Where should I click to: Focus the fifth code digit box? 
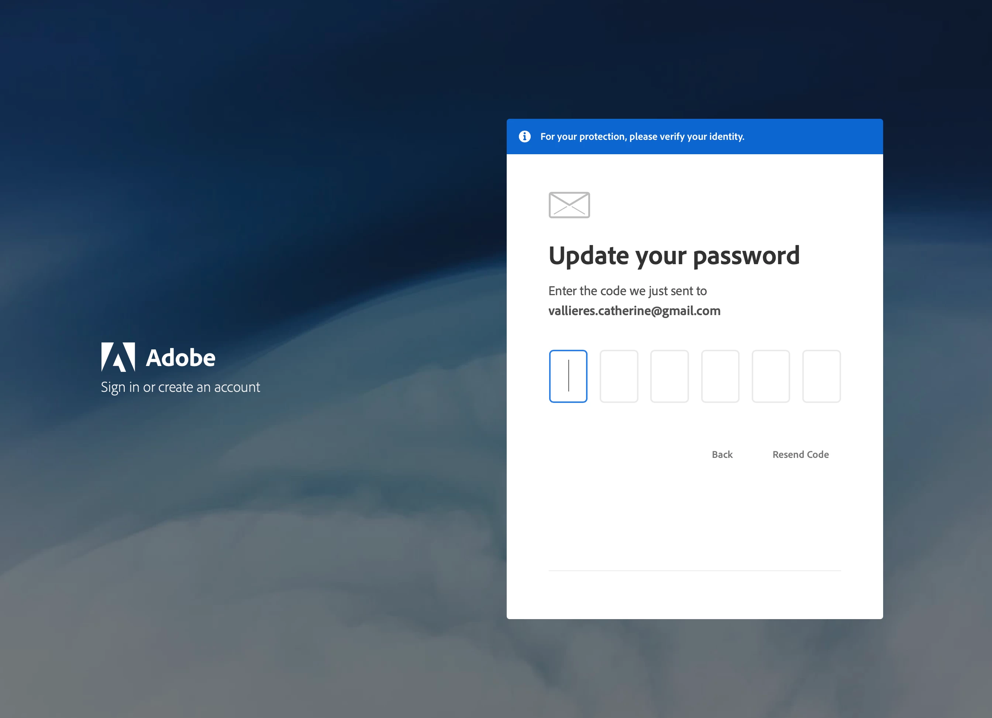pyautogui.click(x=771, y=376)
